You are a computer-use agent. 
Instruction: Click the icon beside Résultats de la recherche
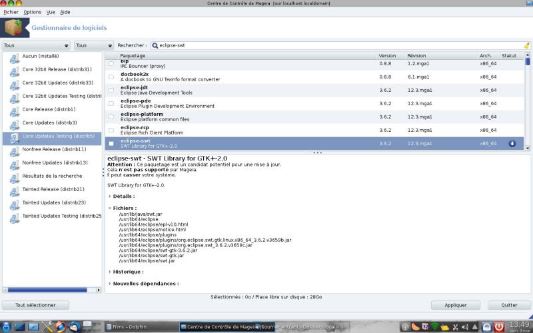tap(14, 178)
